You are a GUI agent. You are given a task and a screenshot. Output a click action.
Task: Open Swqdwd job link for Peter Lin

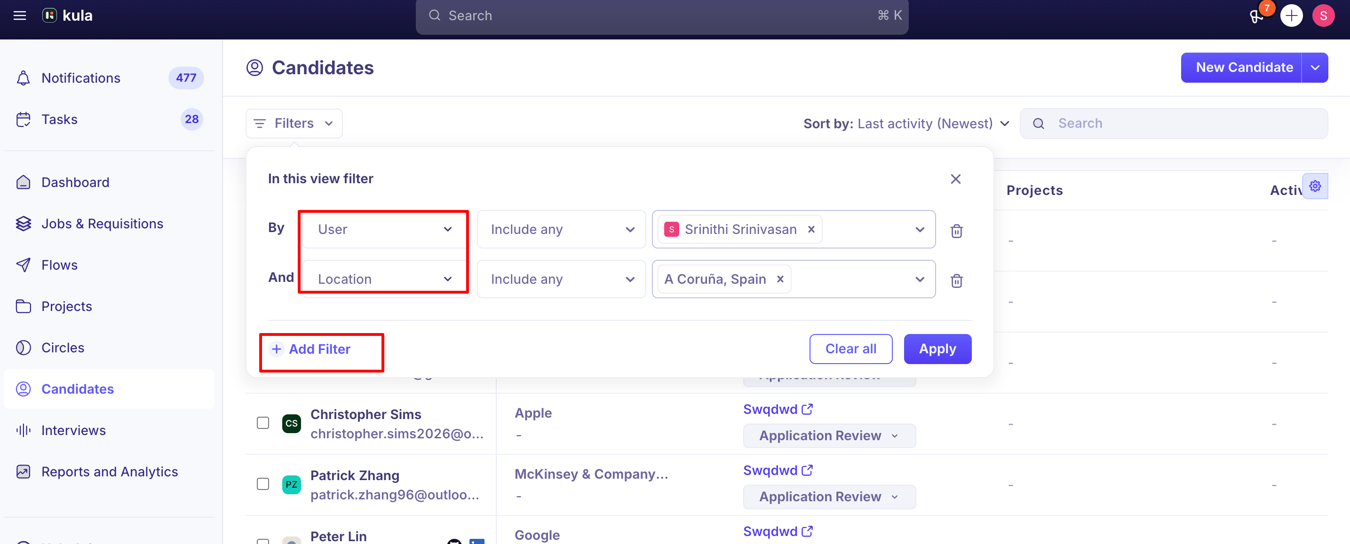point(778,531)
